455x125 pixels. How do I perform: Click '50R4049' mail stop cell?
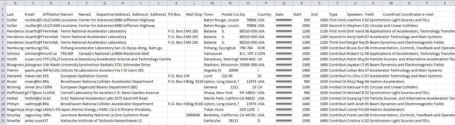pyautogui.click(x=194, y=115)
